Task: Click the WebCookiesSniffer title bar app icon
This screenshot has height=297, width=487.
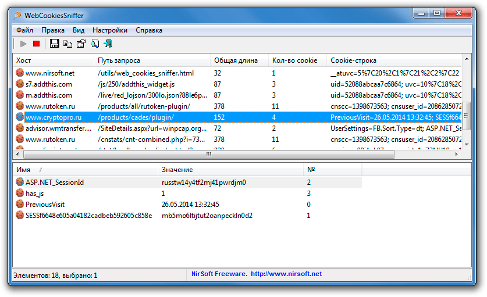Action: (x=17, y=15)
